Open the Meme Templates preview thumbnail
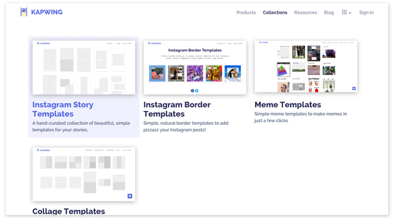394x218 pixels. click(x=306, y=67)
